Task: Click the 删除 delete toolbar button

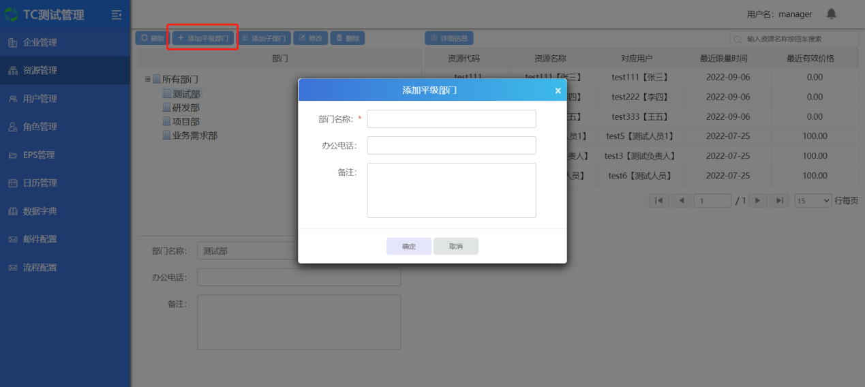Action: (x=348, y=39)
